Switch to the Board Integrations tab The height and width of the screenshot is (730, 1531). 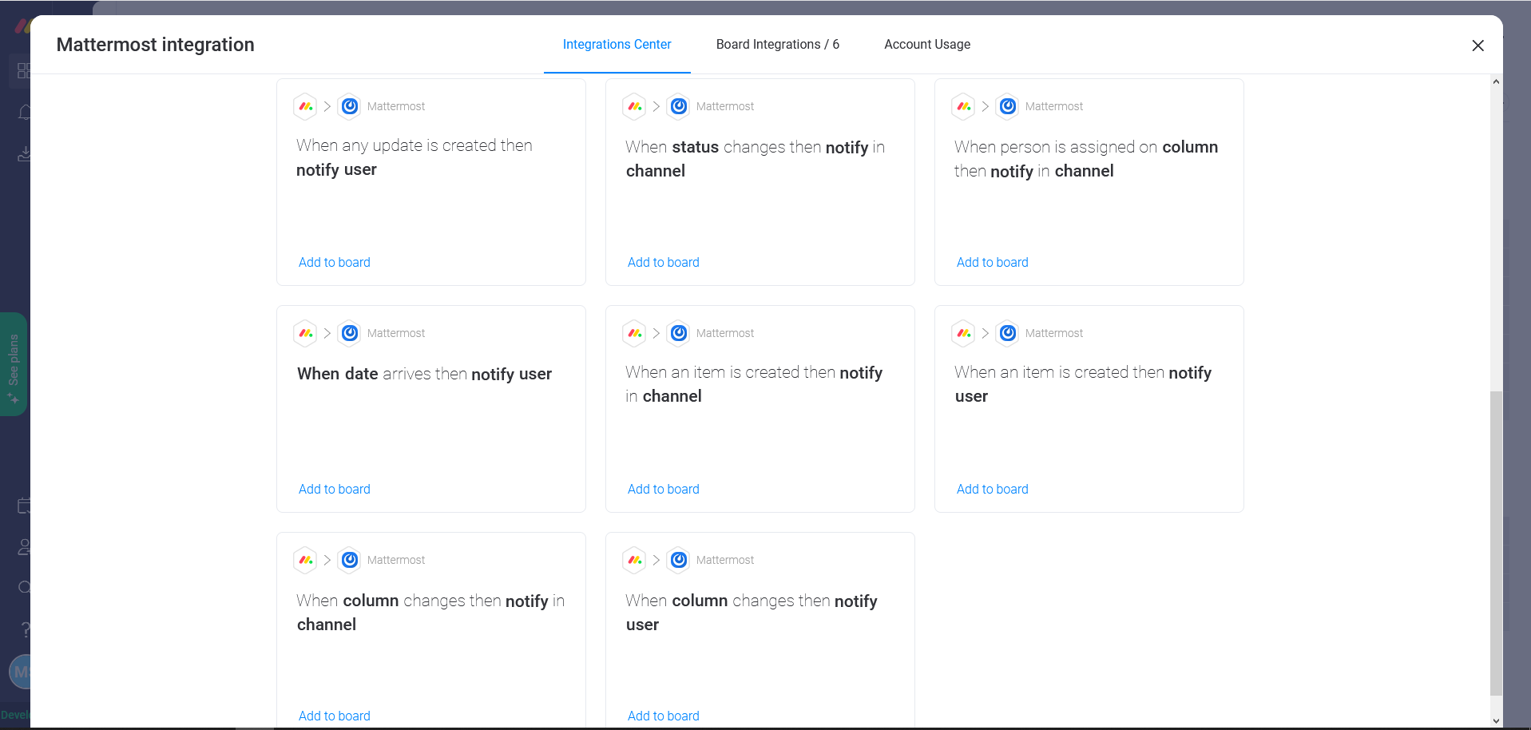pyautogui.click(x=777, y=45)
